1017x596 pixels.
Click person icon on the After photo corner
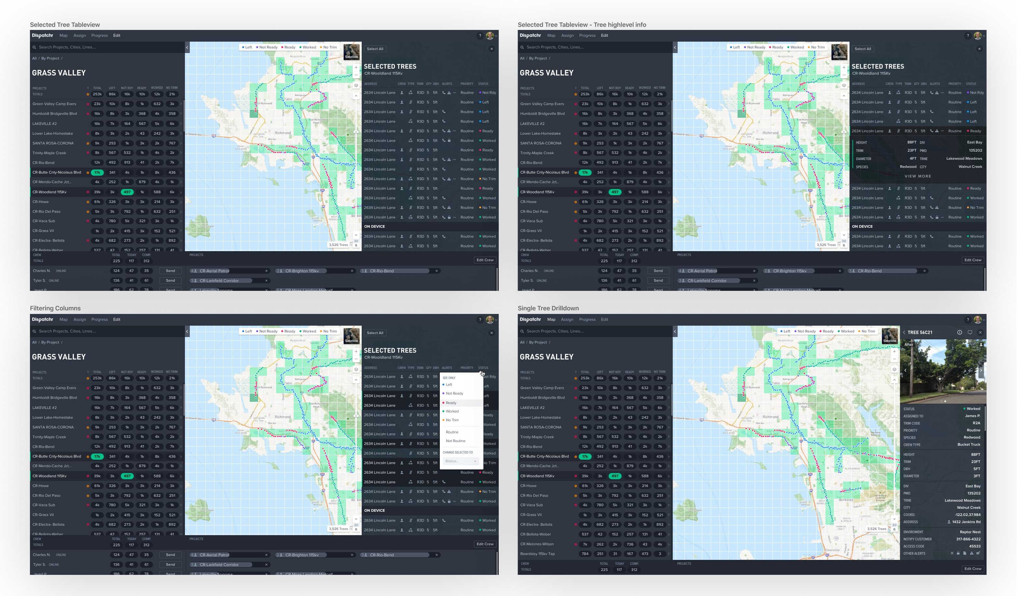[x=981, y=345]
